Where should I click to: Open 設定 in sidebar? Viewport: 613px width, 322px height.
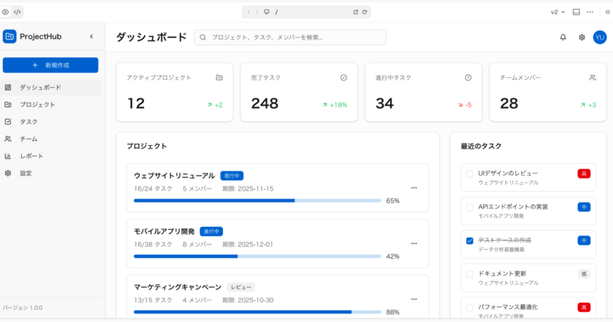(x=51, y=174)
